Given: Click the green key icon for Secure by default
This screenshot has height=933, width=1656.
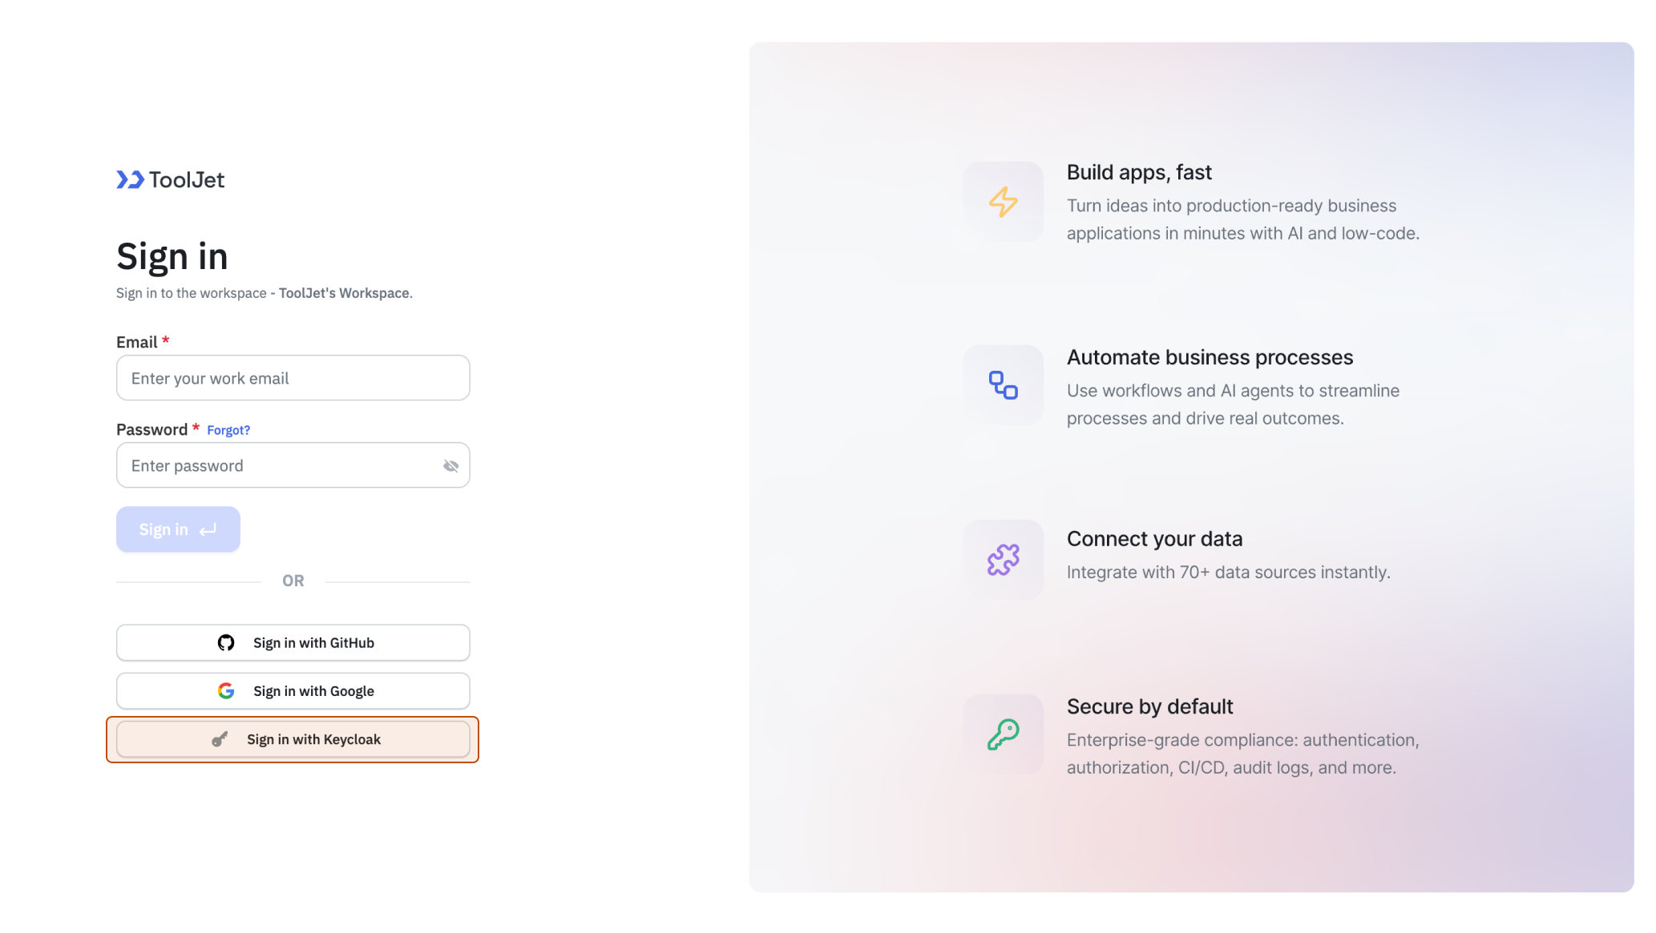Looking at the screenshot, I should tap(1004, 734).
